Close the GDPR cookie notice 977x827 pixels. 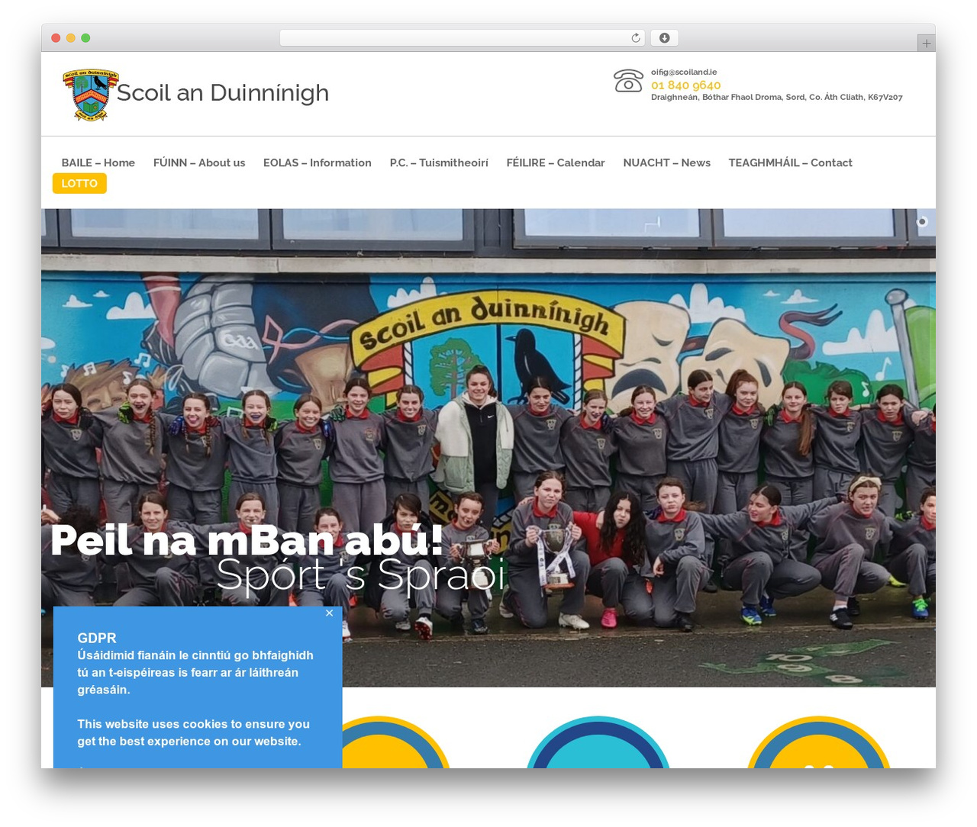[329, 613]
